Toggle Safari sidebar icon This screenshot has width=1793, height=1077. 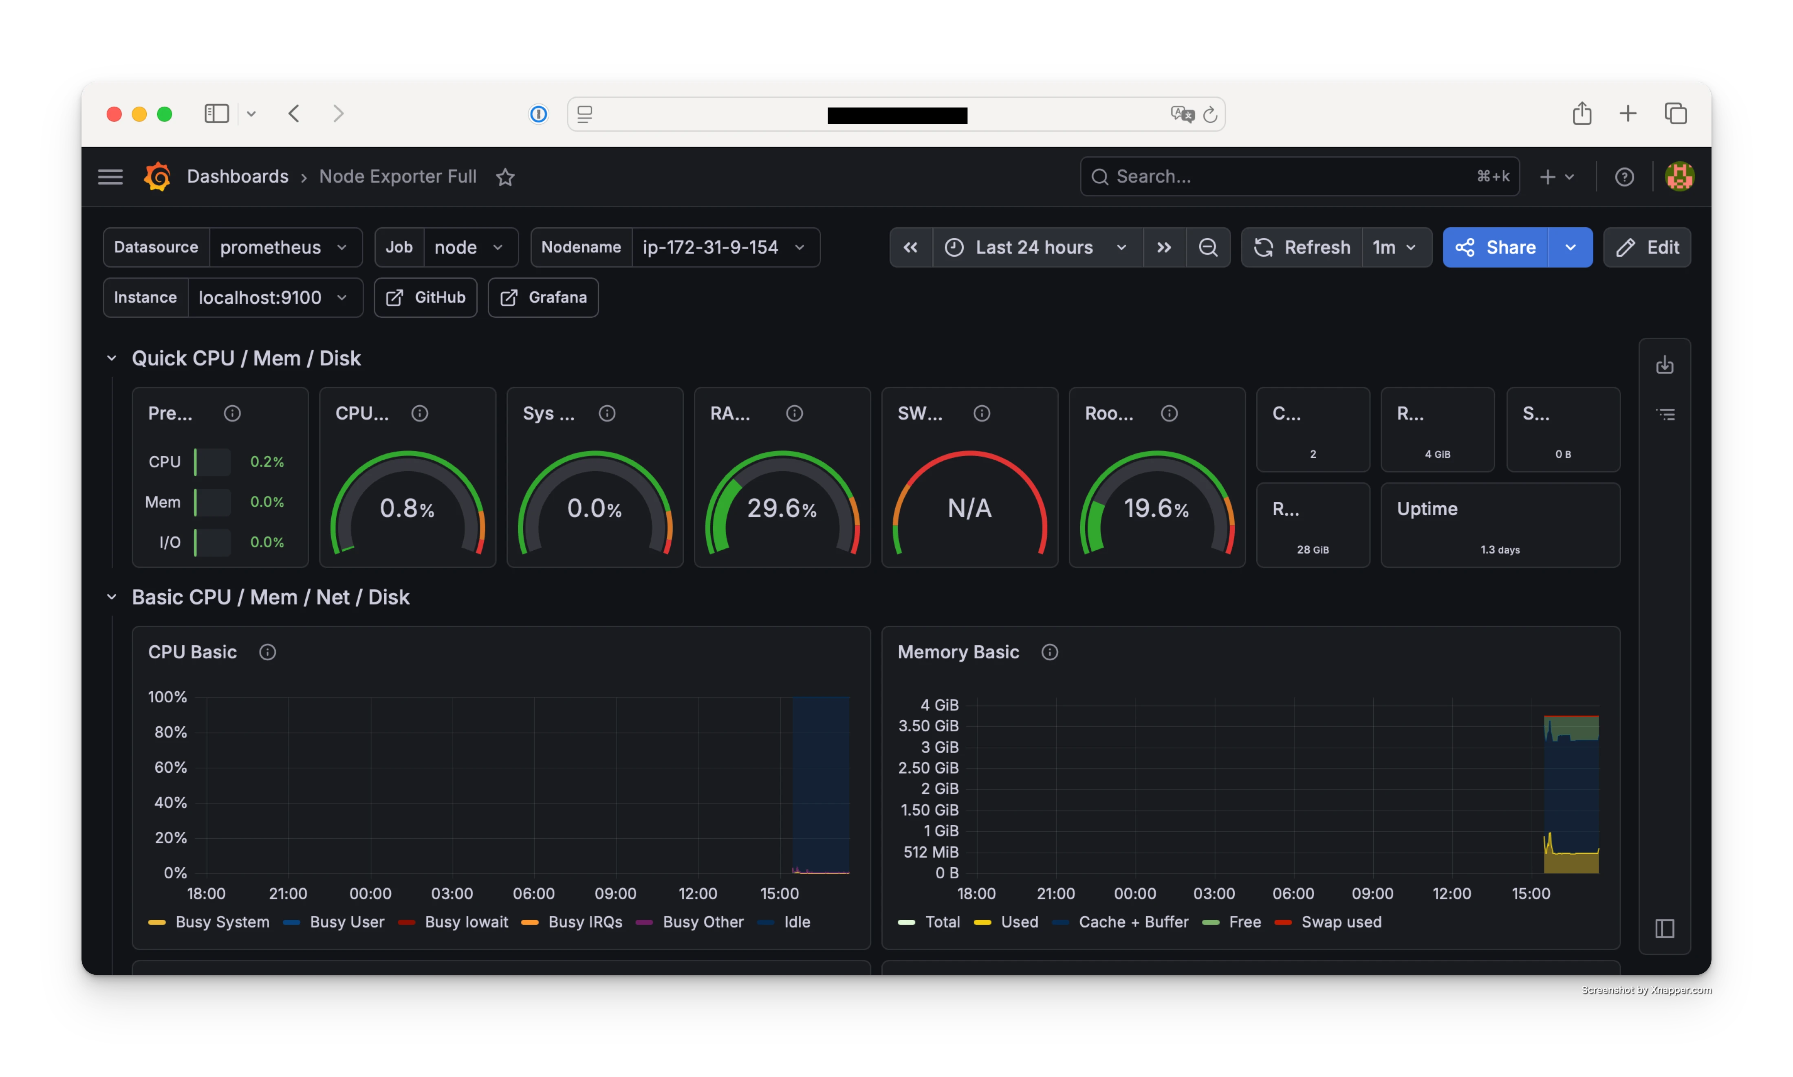click(x=216, y=113)
